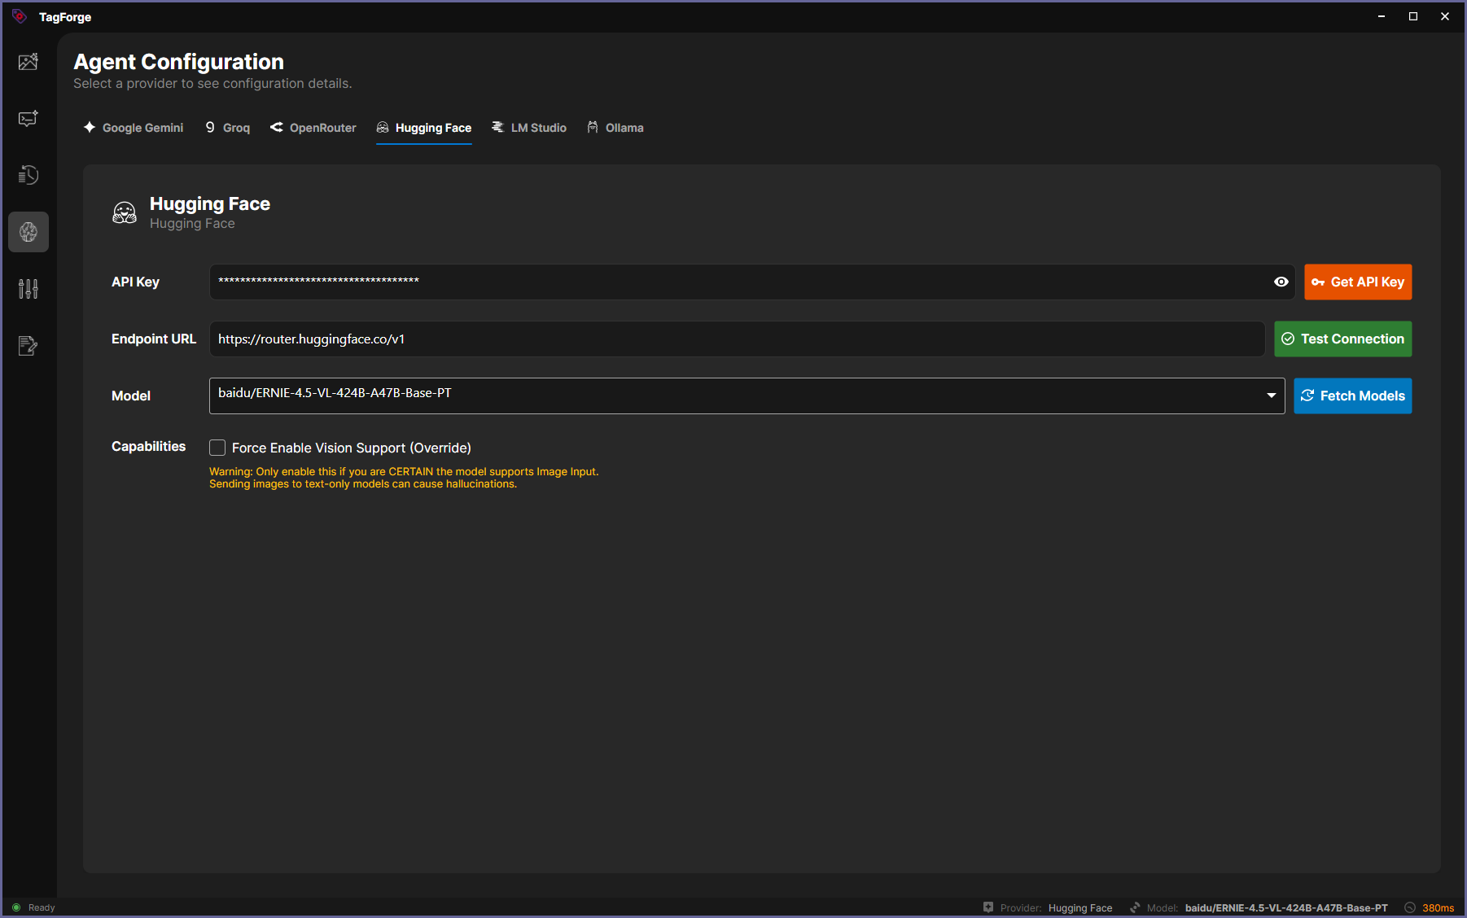Open the LM Studio provider tab
Screen dimensions: 1467x918
point(529,128)
